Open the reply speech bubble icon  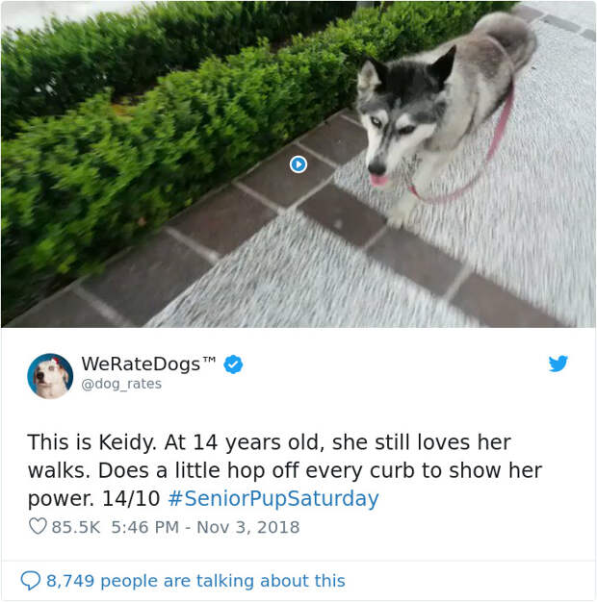pos(31,581)
